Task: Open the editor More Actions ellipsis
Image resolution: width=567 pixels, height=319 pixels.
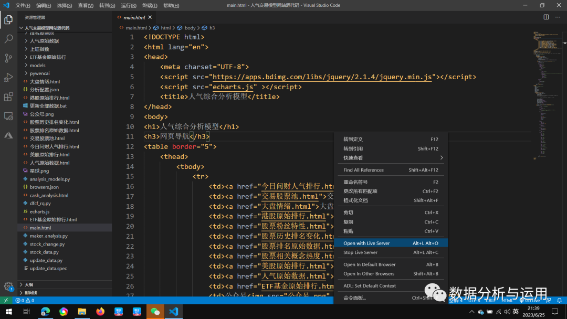Action: click(558, 17)
